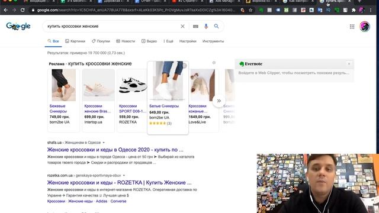Viewport: 379px width, 213px height.
Task: Go back with the browser back arrow
Action: 6,10
